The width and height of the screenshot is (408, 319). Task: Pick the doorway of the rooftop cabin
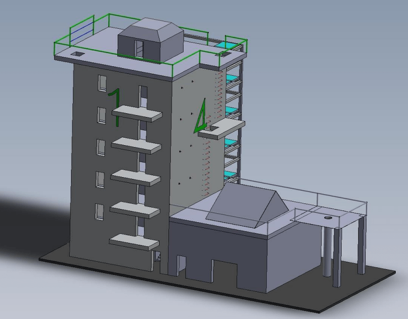point(139,49)
